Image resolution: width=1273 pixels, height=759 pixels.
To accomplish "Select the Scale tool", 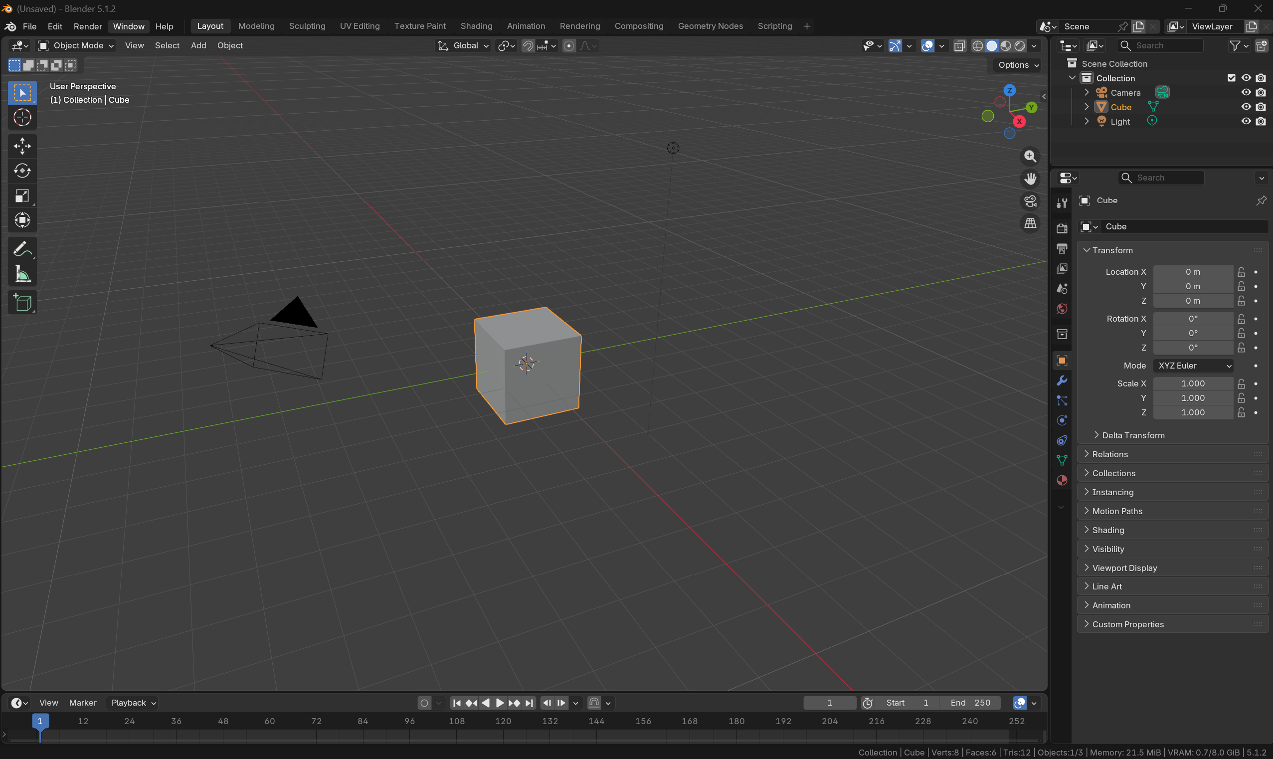I will 22,196.
